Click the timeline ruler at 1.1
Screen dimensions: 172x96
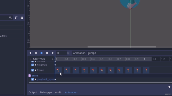[154, 59]
